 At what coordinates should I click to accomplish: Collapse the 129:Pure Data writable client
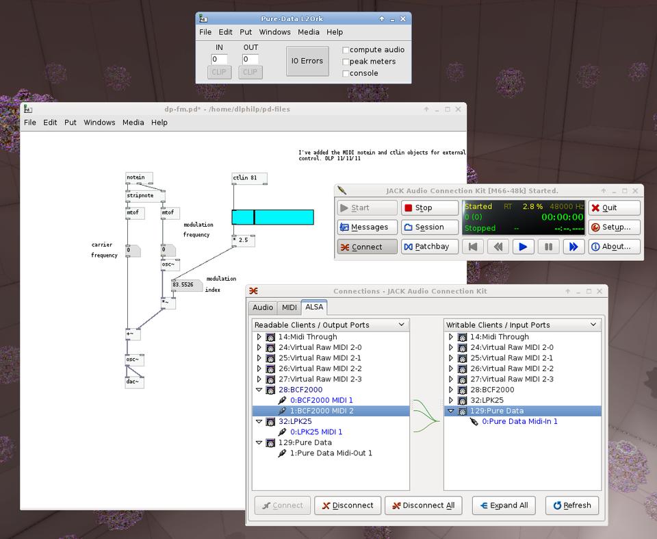click(x=450, y=411)
